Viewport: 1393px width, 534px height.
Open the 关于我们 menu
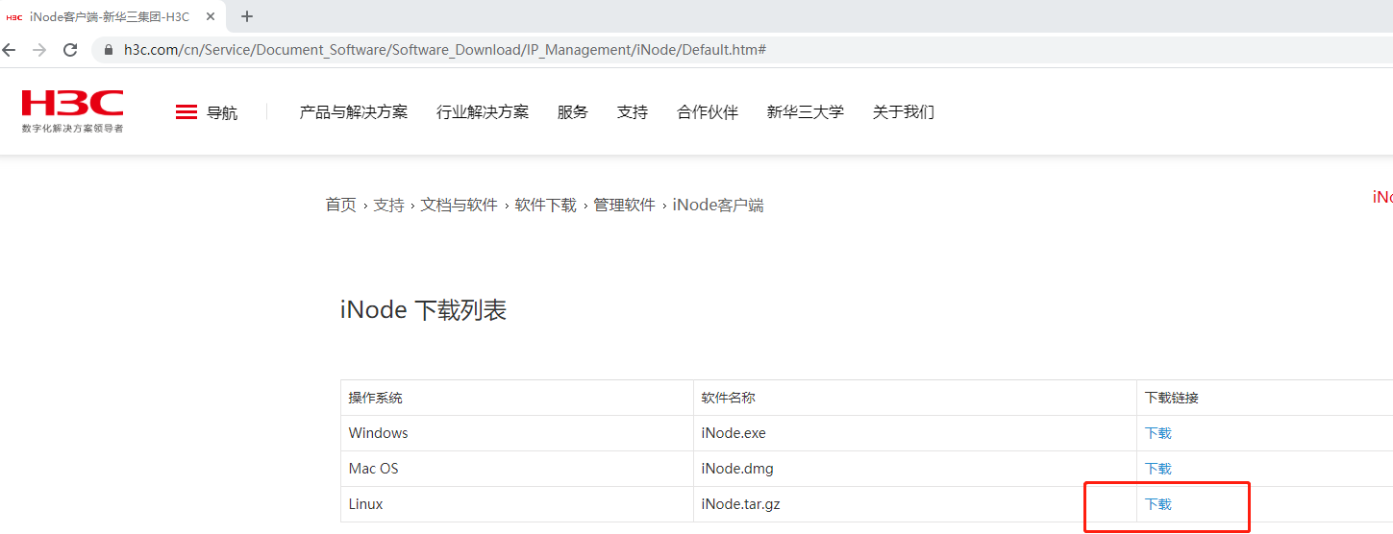point(904,112)
